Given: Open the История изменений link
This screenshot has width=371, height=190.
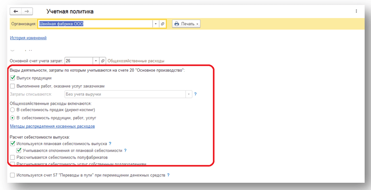Looking at the screenshot, I should 28,38.
